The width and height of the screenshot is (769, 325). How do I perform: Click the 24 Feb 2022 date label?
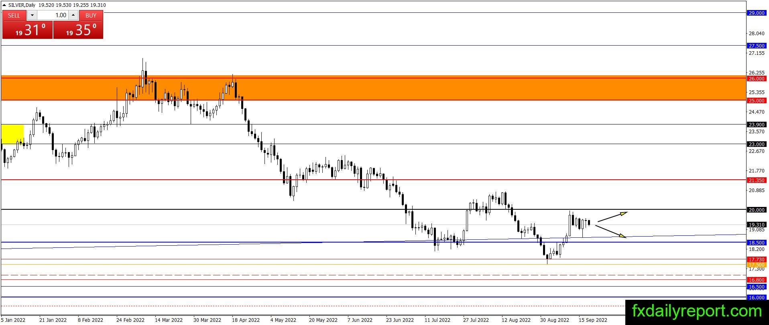coord(130,320)
